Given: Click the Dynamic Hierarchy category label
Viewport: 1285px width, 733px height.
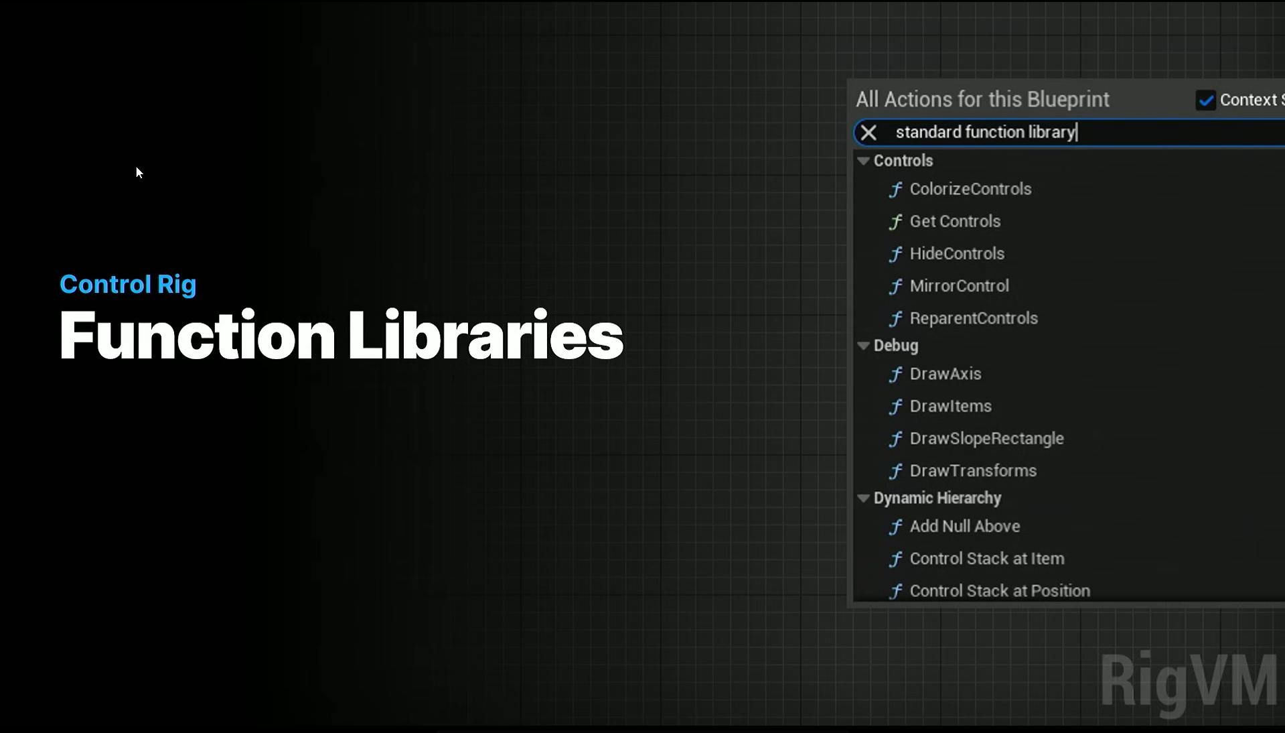Looking at the screenshot, I should [937, 498].
